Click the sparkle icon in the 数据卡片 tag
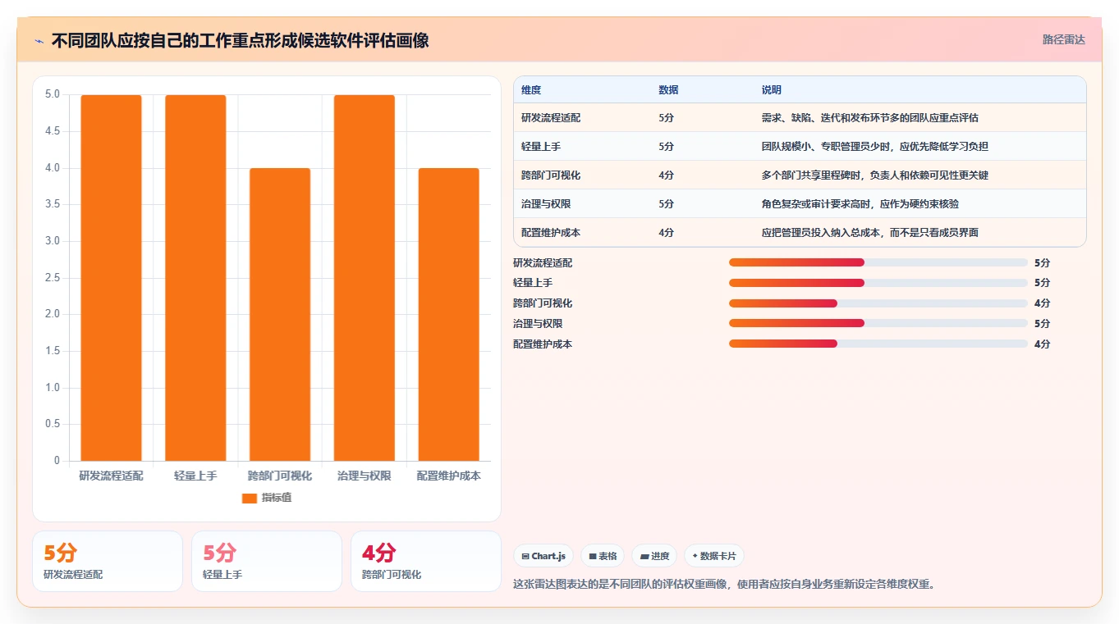1119x624 pixels. click(x=695, y=556)
